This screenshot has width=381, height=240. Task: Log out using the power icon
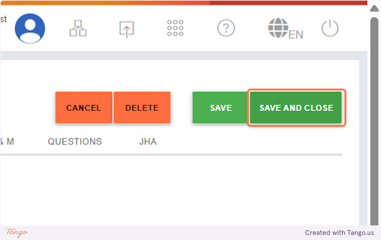click(330, 29)
